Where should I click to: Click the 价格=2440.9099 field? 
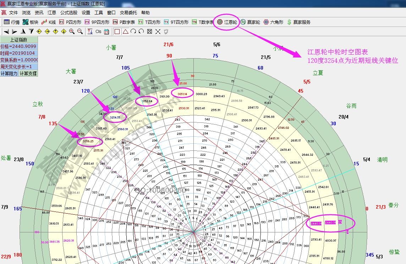pyautogui.click(x=18, y=46)
